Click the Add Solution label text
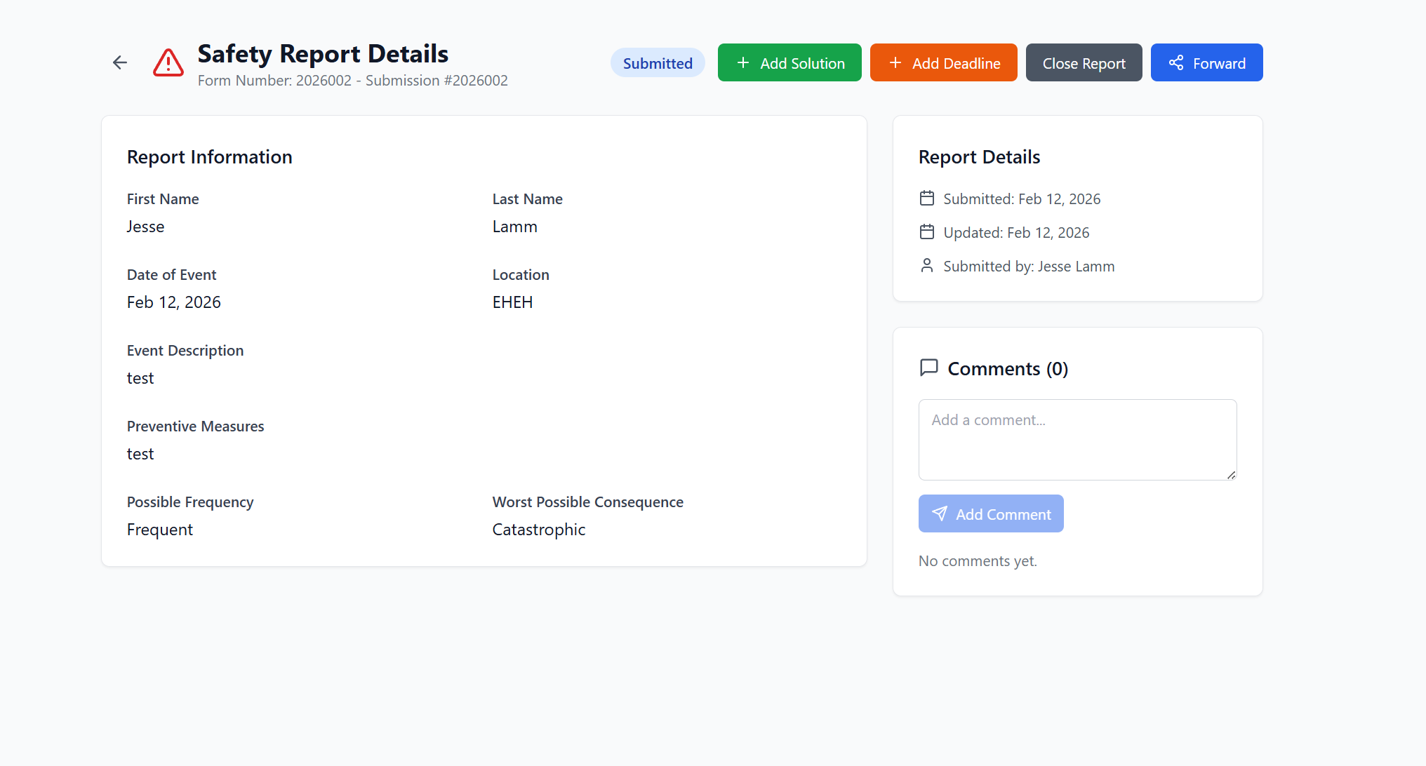Viewport: 1426px width, 766px height. pos(802,63)
